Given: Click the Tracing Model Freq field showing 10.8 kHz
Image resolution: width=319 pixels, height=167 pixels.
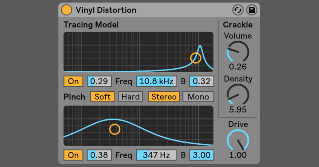Looking at the screenshot, I should point(156,81).
